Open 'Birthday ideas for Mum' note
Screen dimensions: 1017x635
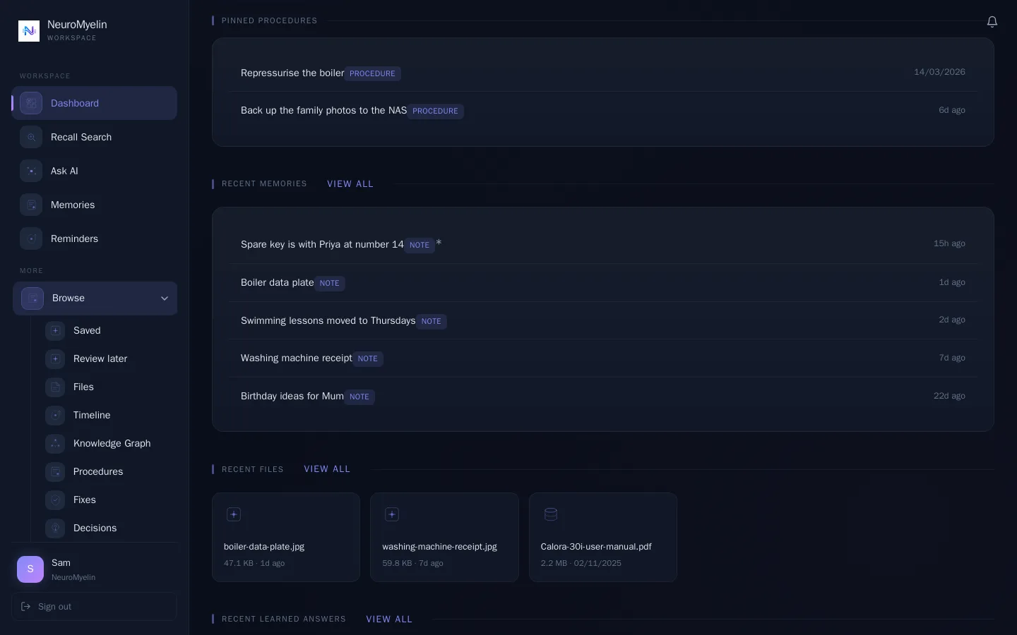click(x=603, y=396)
